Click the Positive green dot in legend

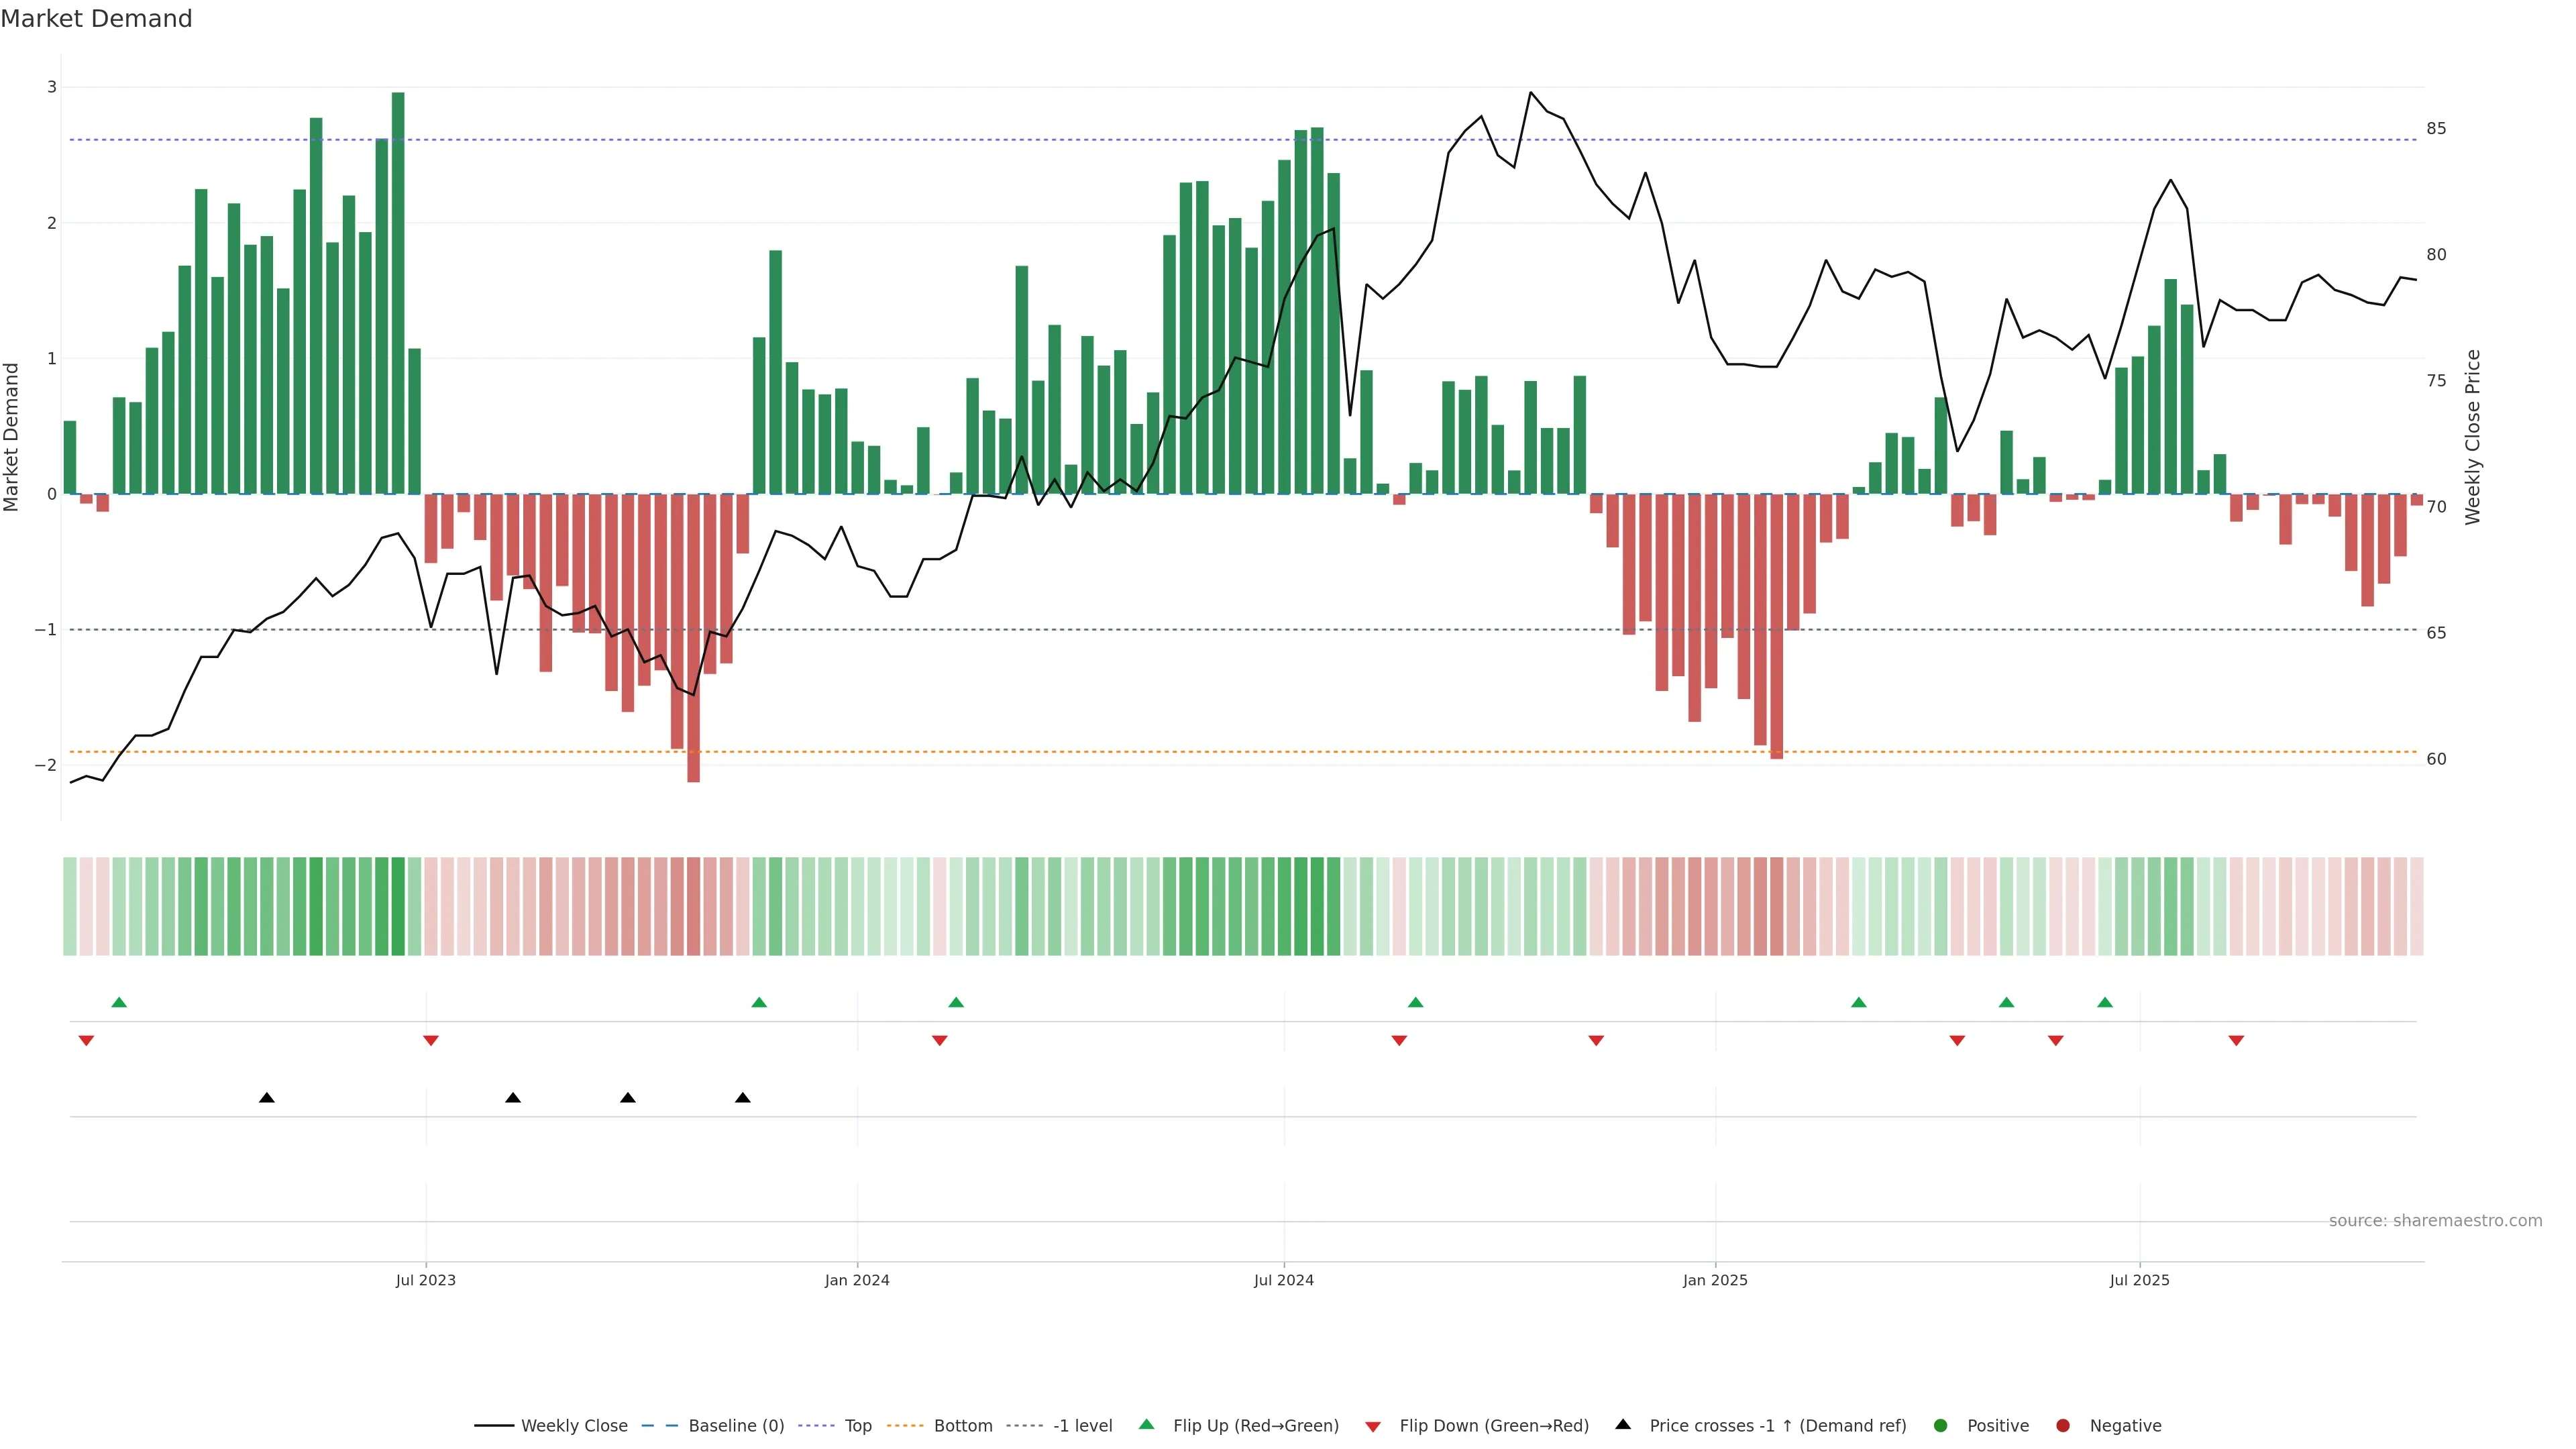point(1941,1426)
